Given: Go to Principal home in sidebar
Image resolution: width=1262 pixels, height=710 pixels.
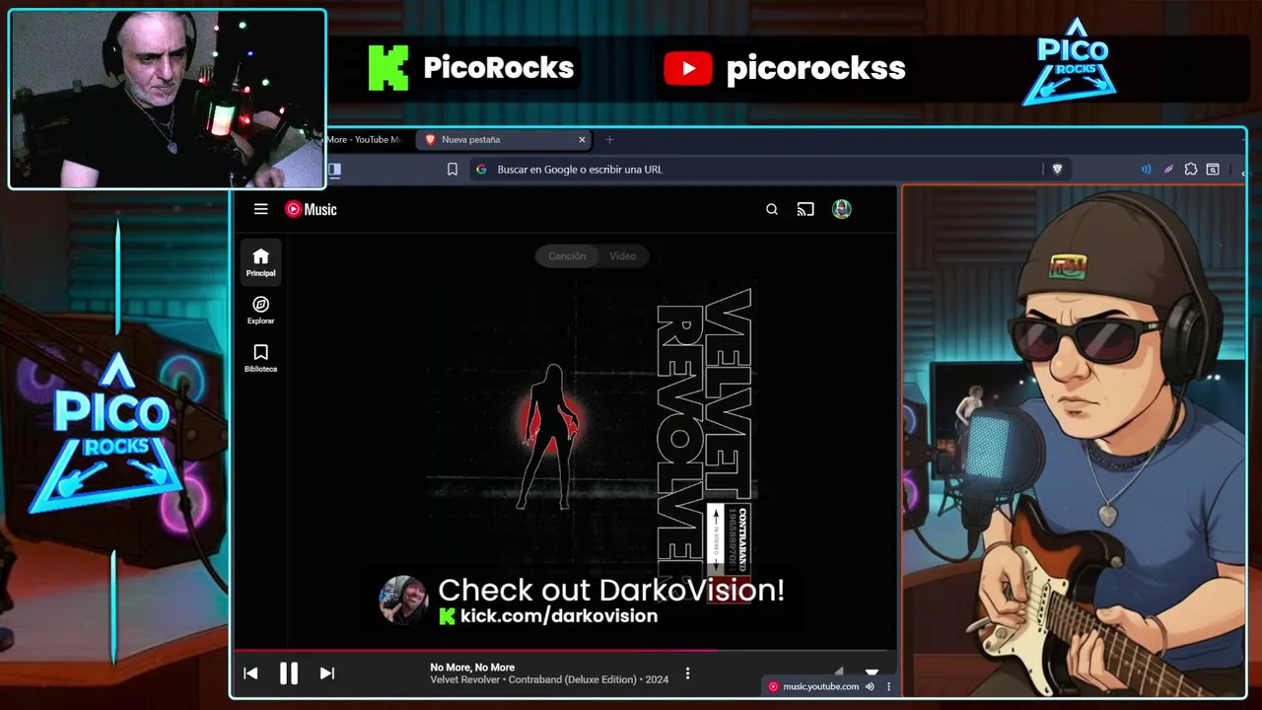Looking at the screenshot, I should tap(260, 262).
